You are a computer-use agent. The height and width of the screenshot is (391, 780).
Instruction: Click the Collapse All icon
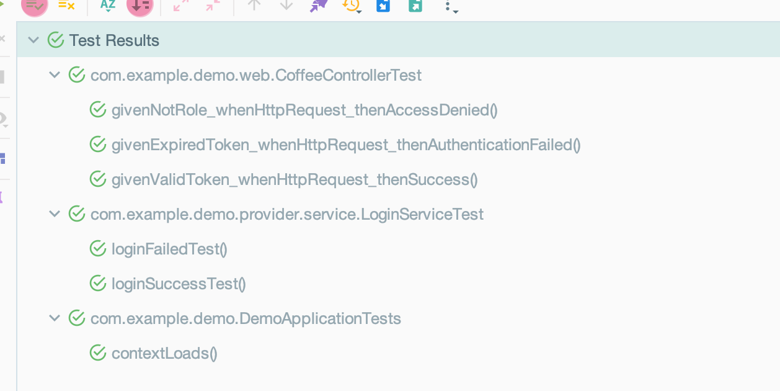[x=212, y=6]
